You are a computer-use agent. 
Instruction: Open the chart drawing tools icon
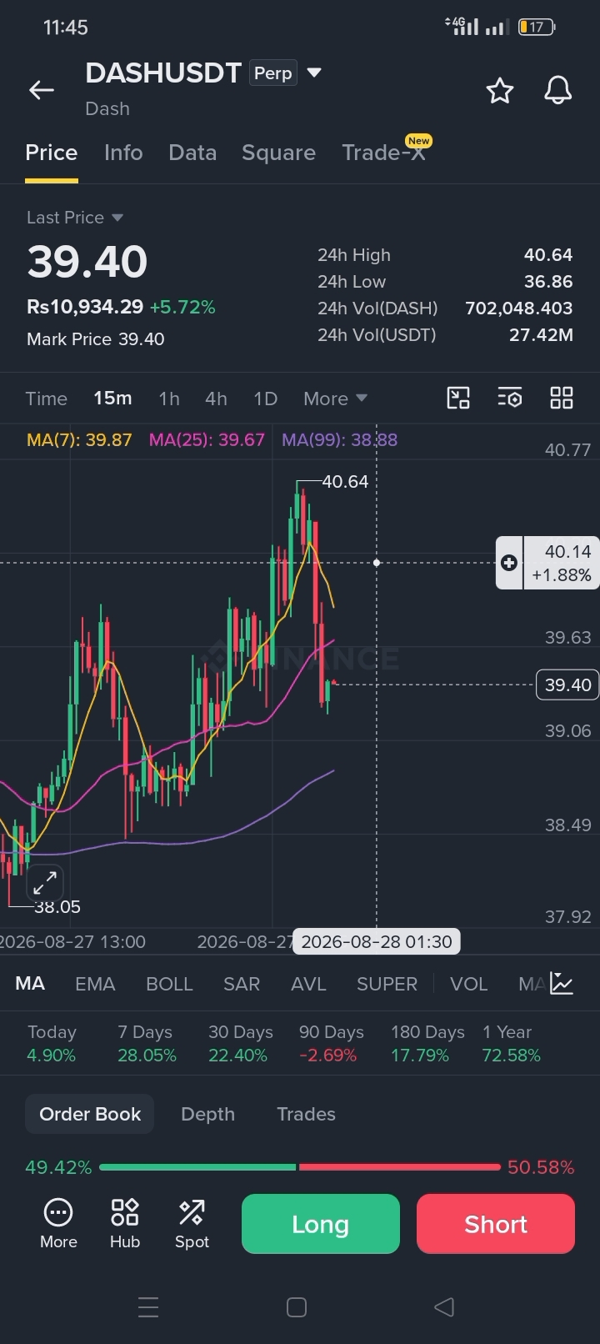458,398
